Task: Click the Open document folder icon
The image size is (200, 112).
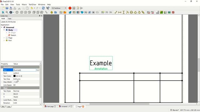Action: (7, 8)
